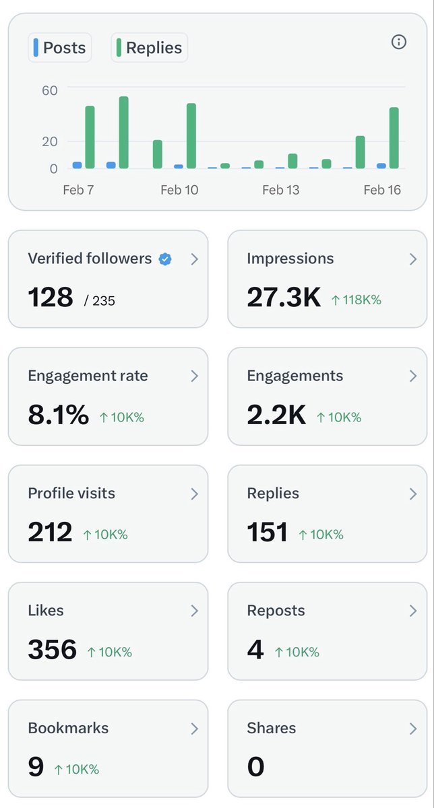Expand Impressions card chevron
Viewport: 434px width, 808px height.
(x=413, y=259)
